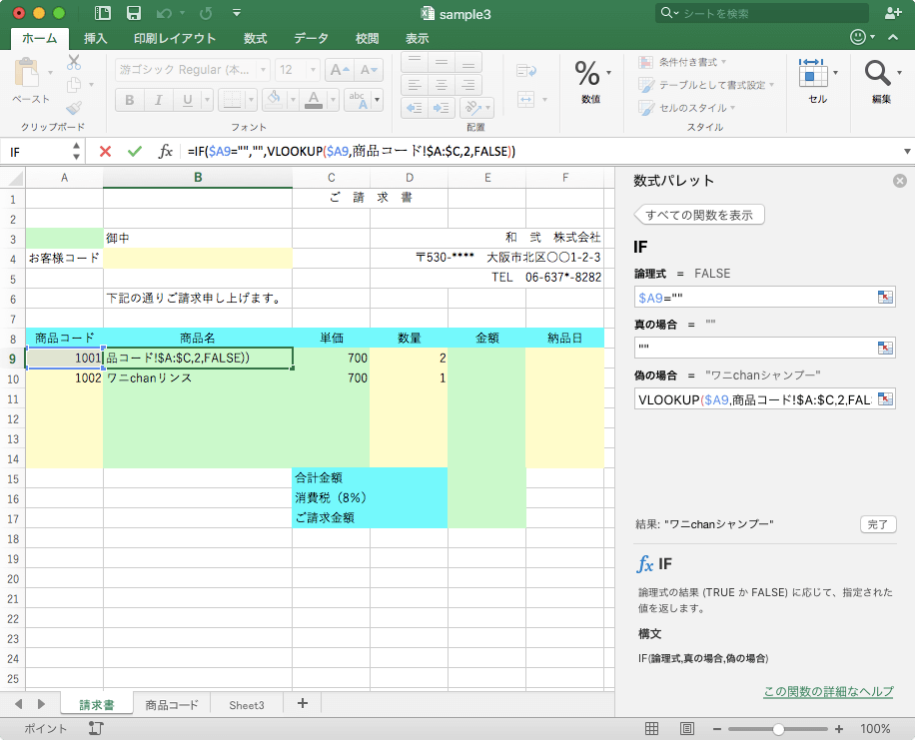This screenshot has height=740, width=915.
Task: Open the 数式 ribbon tab
Action: [255, 39]
